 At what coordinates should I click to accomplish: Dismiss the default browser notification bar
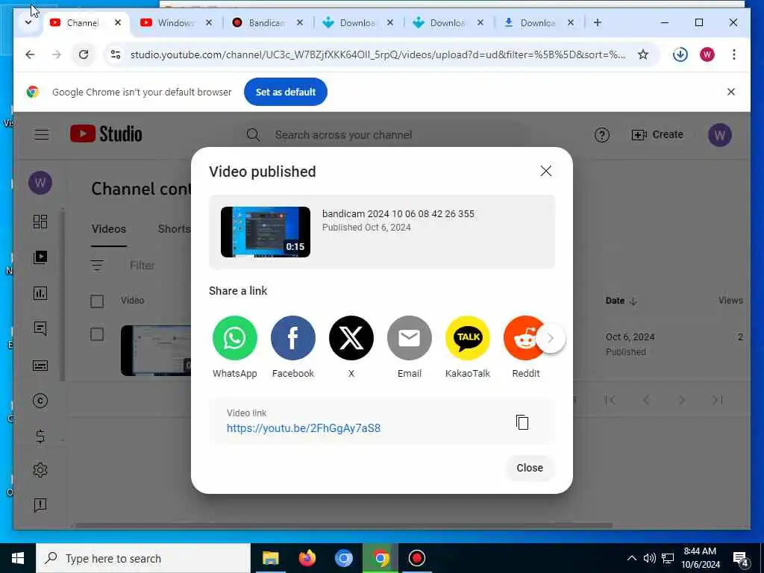(x=731, y=92)
